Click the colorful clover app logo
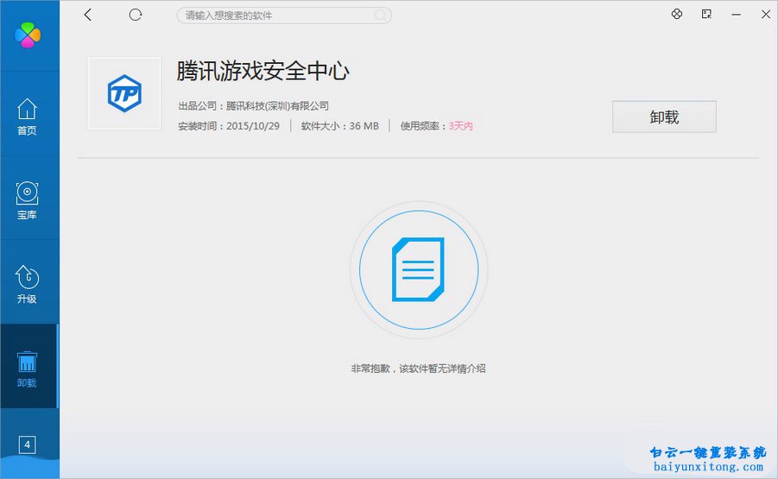Image resolution: width=778 pixels, height=479 pixels. [28, 35]
